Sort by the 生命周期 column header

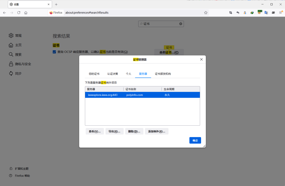181,89
